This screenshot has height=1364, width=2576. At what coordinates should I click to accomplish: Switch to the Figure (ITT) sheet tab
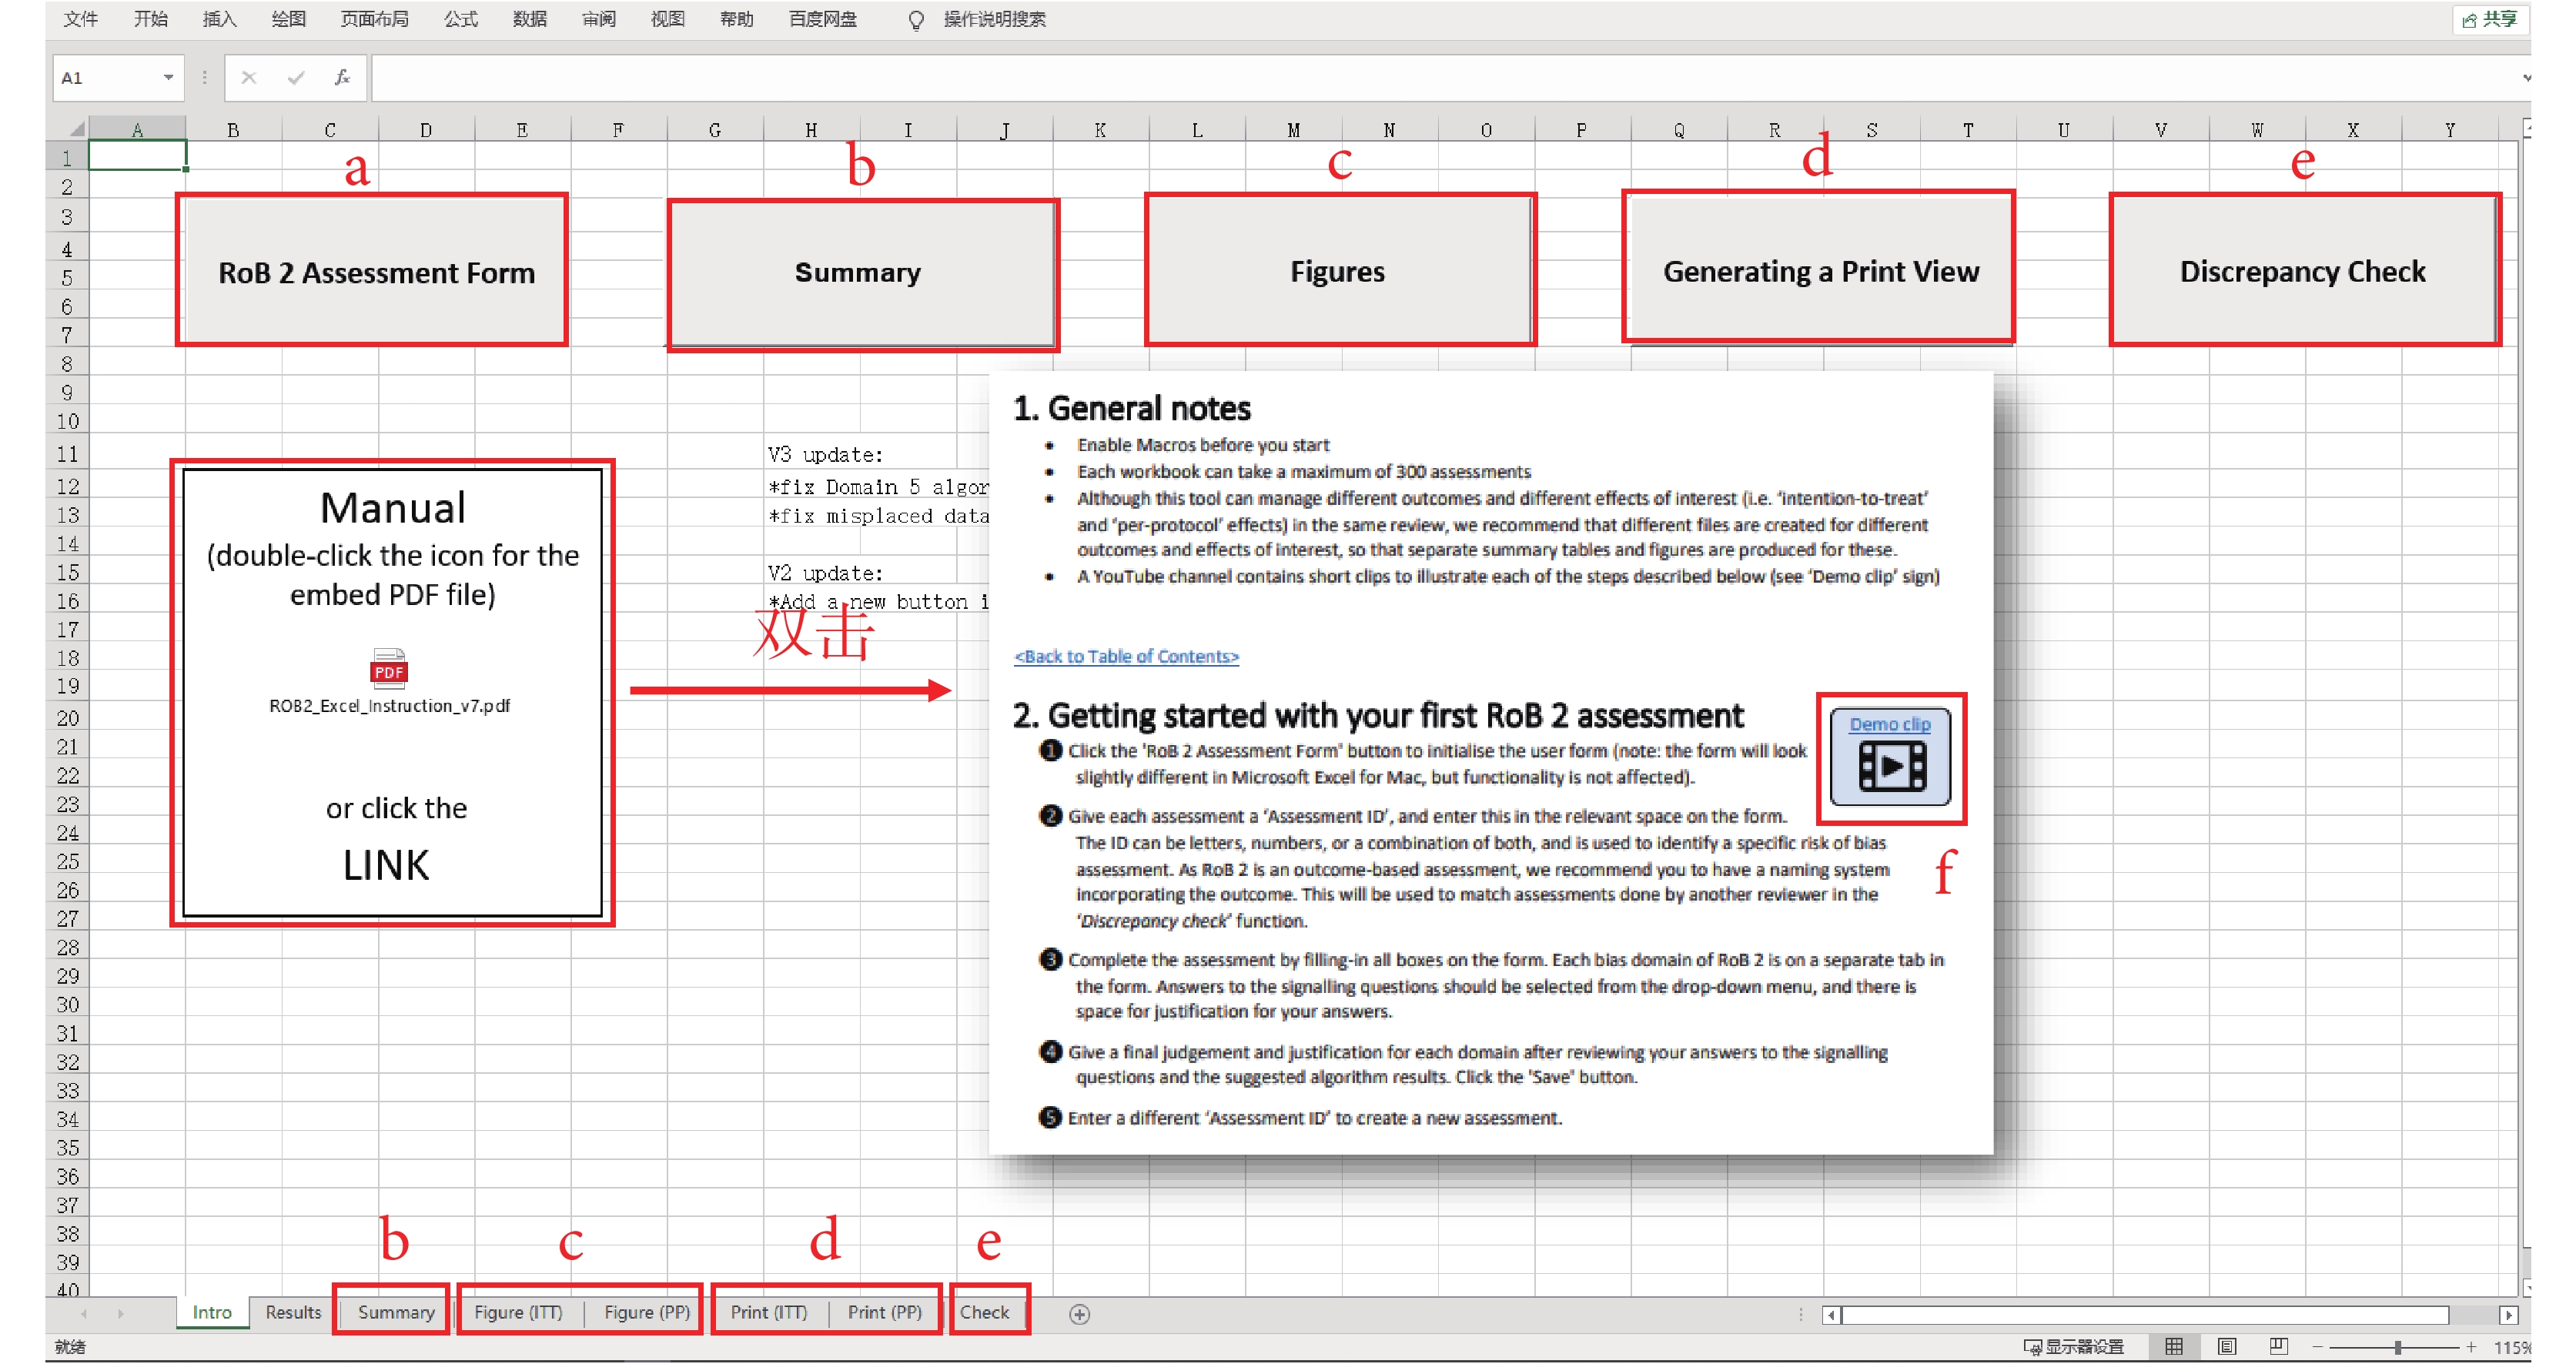click(x=518, y=1312)
